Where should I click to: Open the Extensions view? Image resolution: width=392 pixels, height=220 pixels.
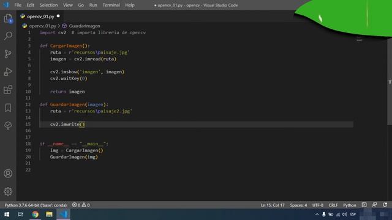pyautogui.click(x=8, y=90)
